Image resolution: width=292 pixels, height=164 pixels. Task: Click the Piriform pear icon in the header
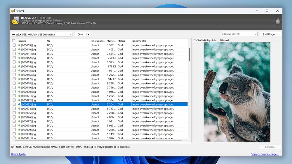point(278,21)
